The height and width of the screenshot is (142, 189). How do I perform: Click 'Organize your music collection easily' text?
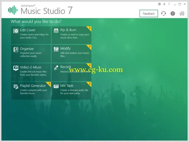coord(31,55)
